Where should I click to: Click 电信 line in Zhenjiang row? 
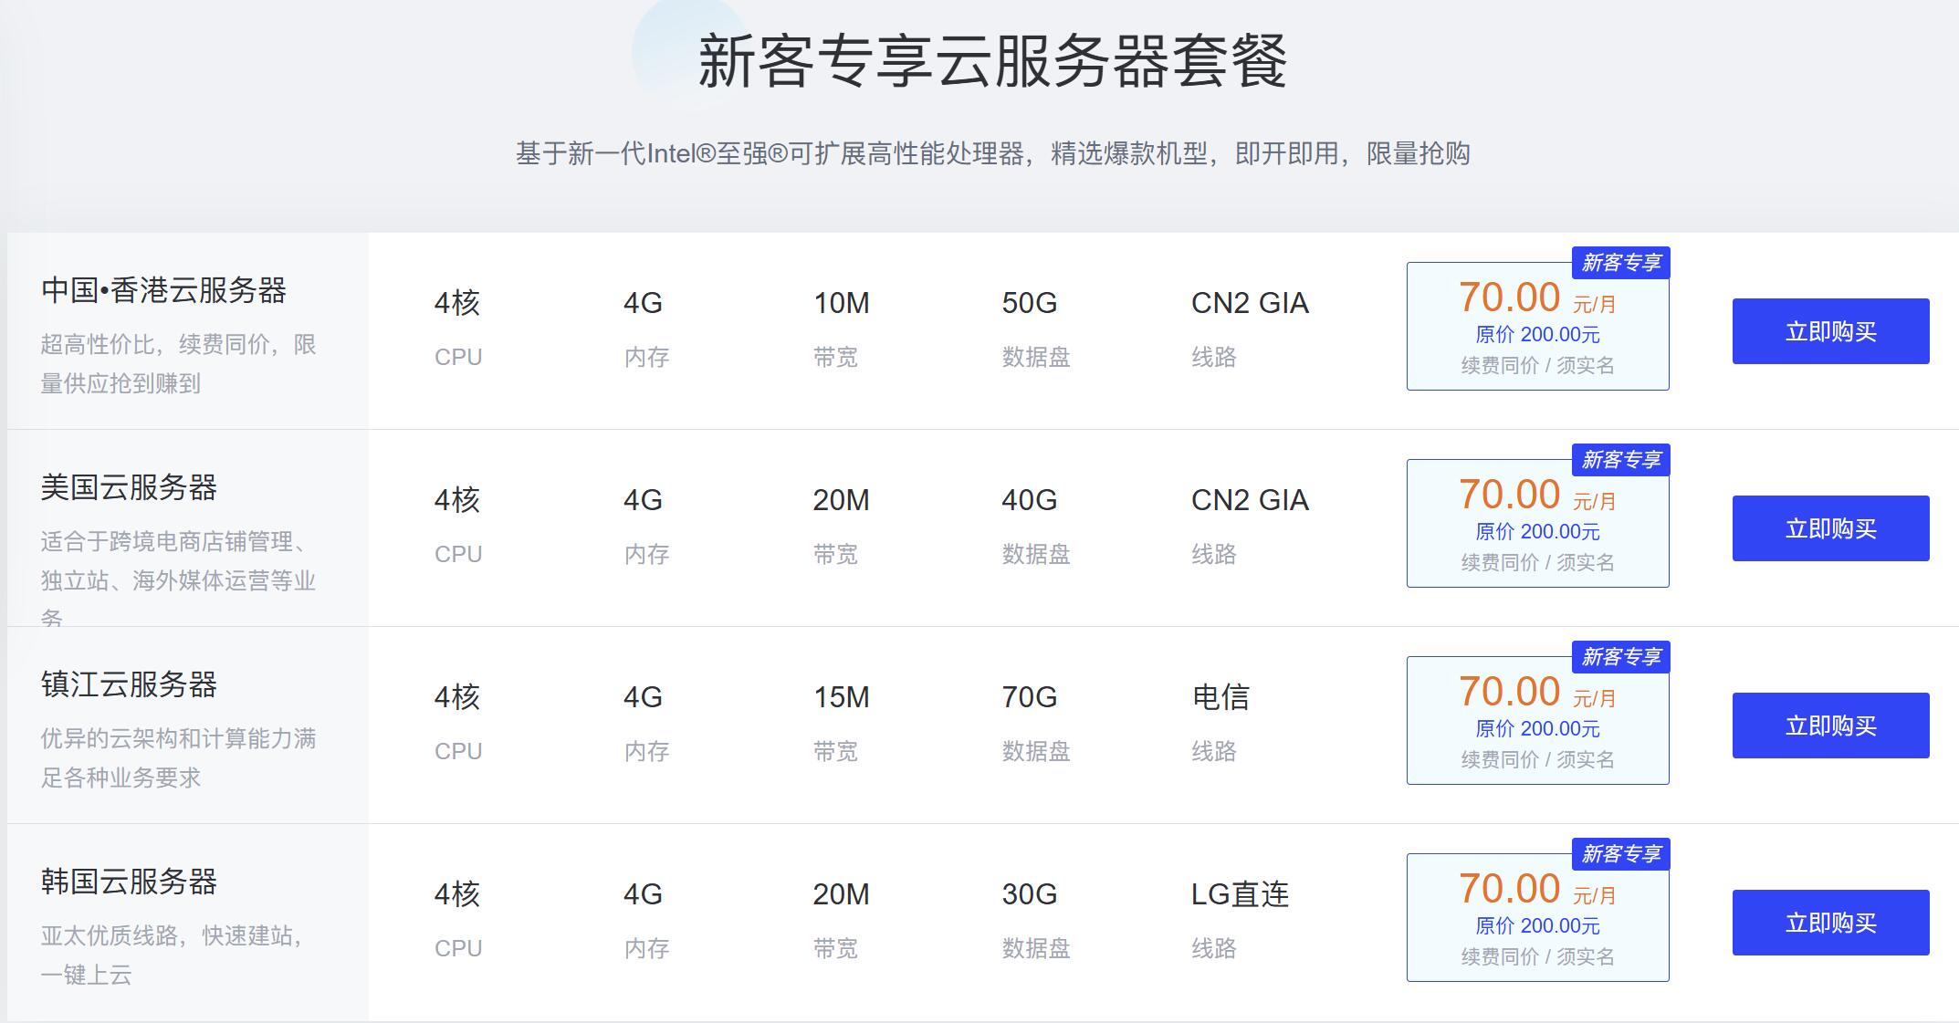1220,697
